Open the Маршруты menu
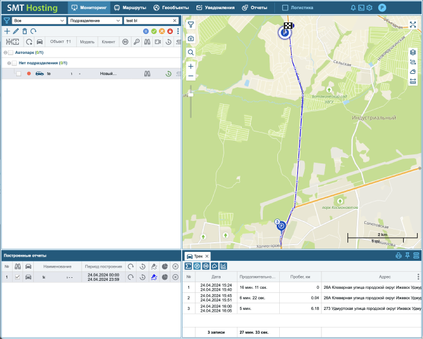 (131, 8)
